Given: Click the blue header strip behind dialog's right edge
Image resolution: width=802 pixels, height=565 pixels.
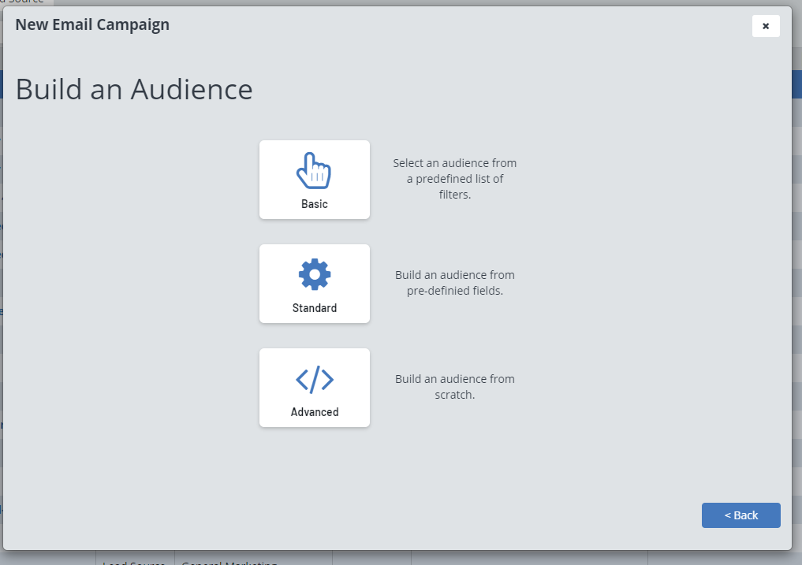Looking at the screenshot, I should pyautogui.click(x=796, y=84).
